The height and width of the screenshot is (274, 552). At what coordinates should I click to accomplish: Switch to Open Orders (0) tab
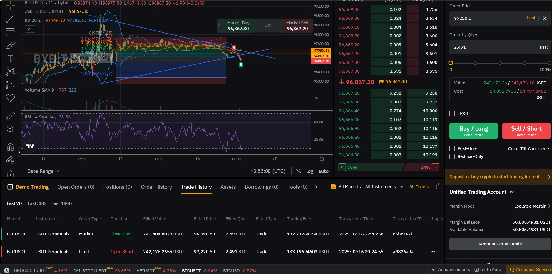pyautogui.click(x=76, y=187)
